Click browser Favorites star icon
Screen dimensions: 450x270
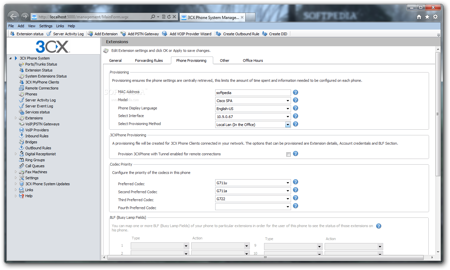pos(427,17)
